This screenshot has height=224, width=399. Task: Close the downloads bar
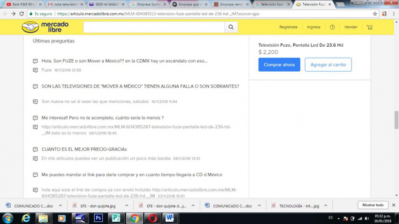coord(394,205)
